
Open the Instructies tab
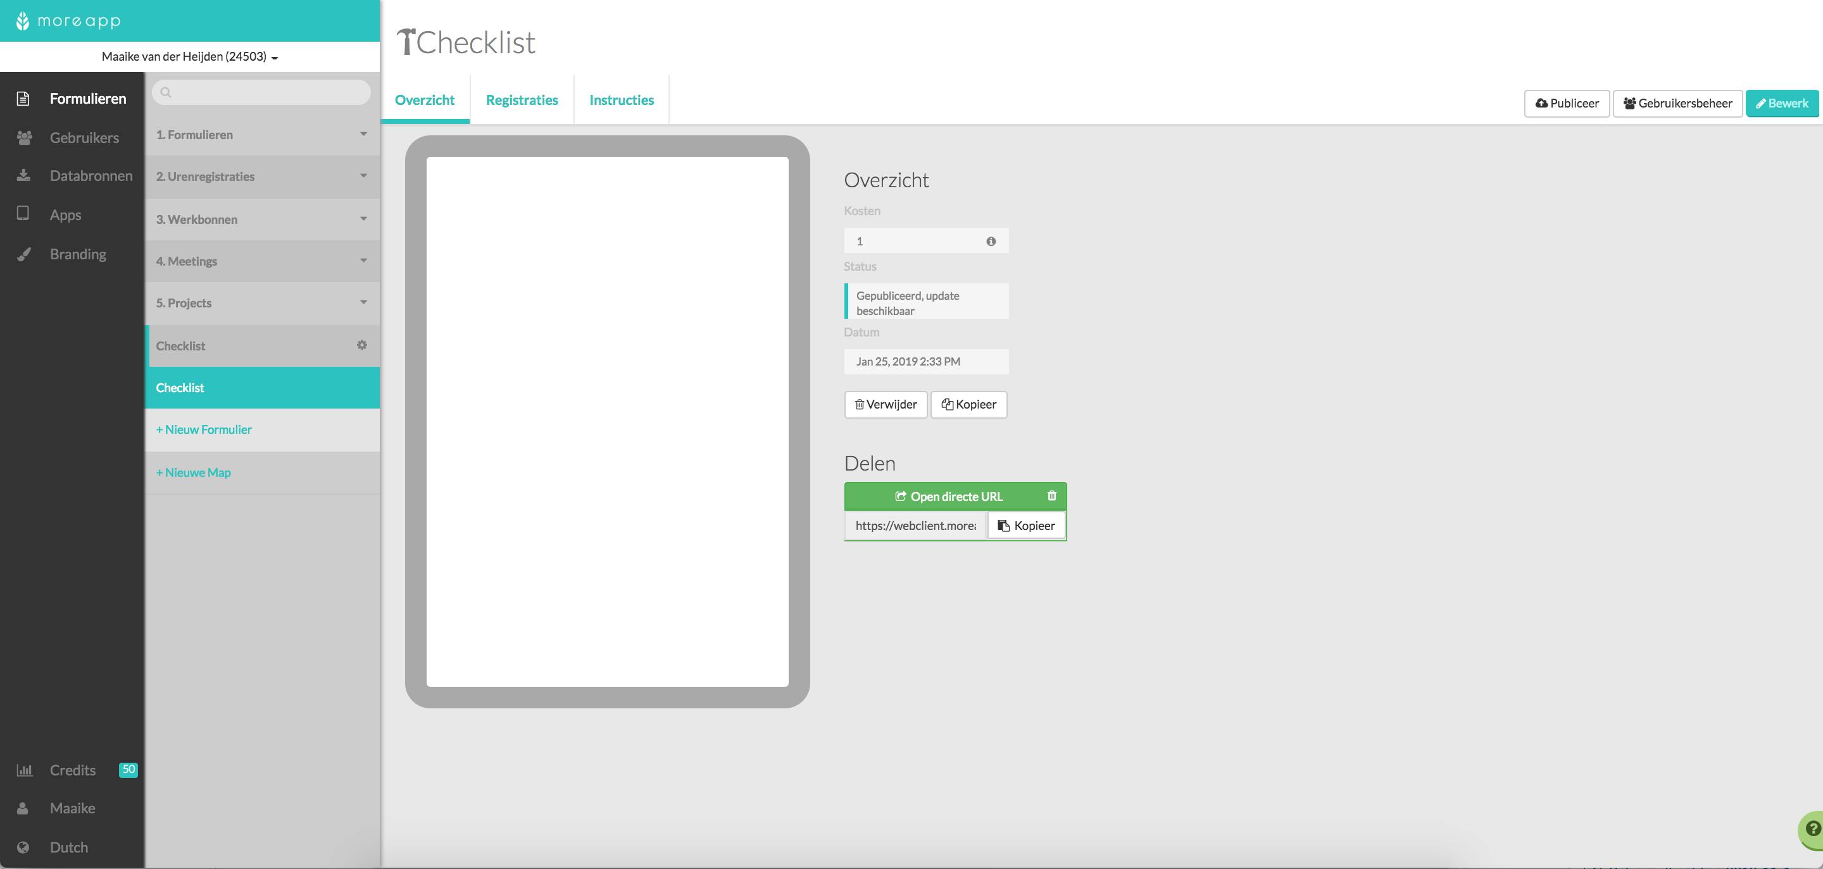[x=620, y=100]
